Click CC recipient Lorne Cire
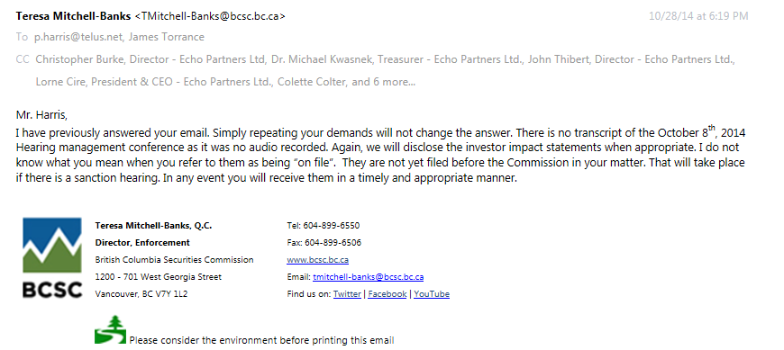The height and width of the screenshot is (350, 784). pyautogui.click(x=154, y=82)
